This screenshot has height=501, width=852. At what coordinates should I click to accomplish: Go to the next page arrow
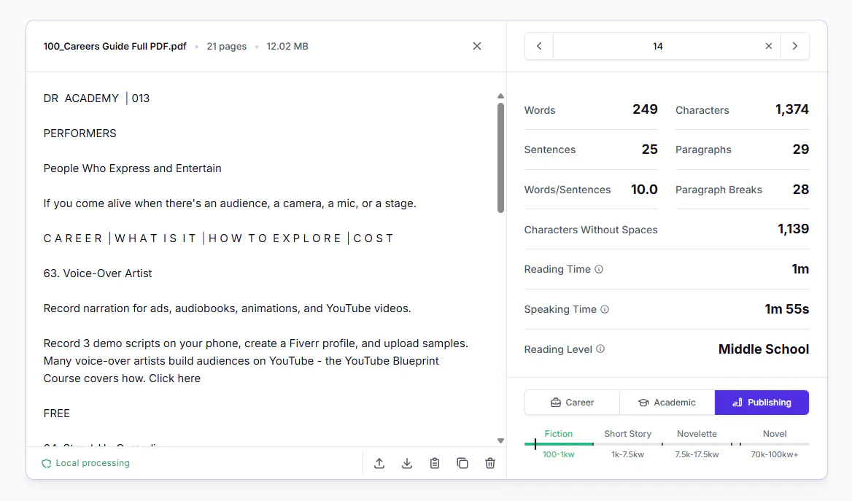[795, 46]
